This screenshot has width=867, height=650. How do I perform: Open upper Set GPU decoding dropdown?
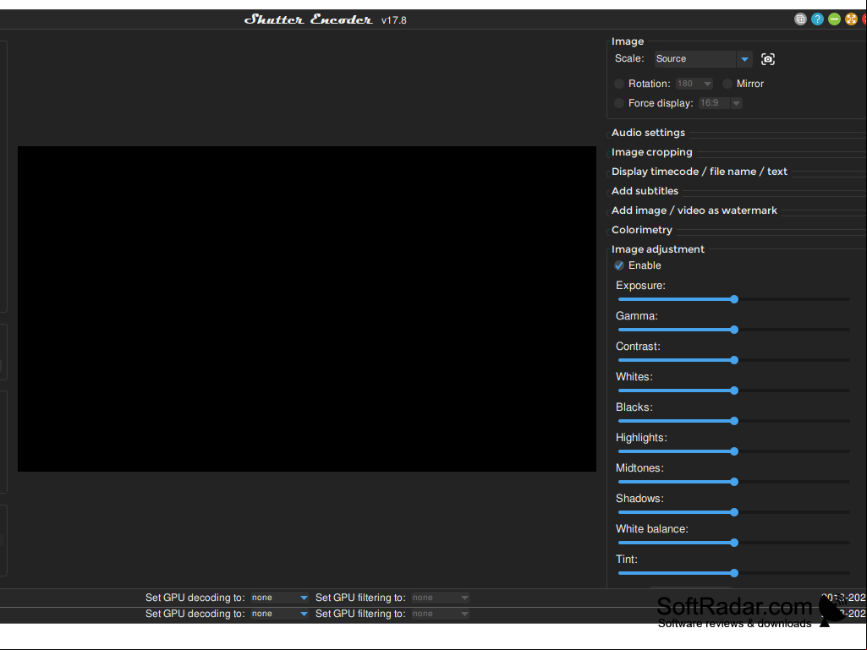coord(279,598)
